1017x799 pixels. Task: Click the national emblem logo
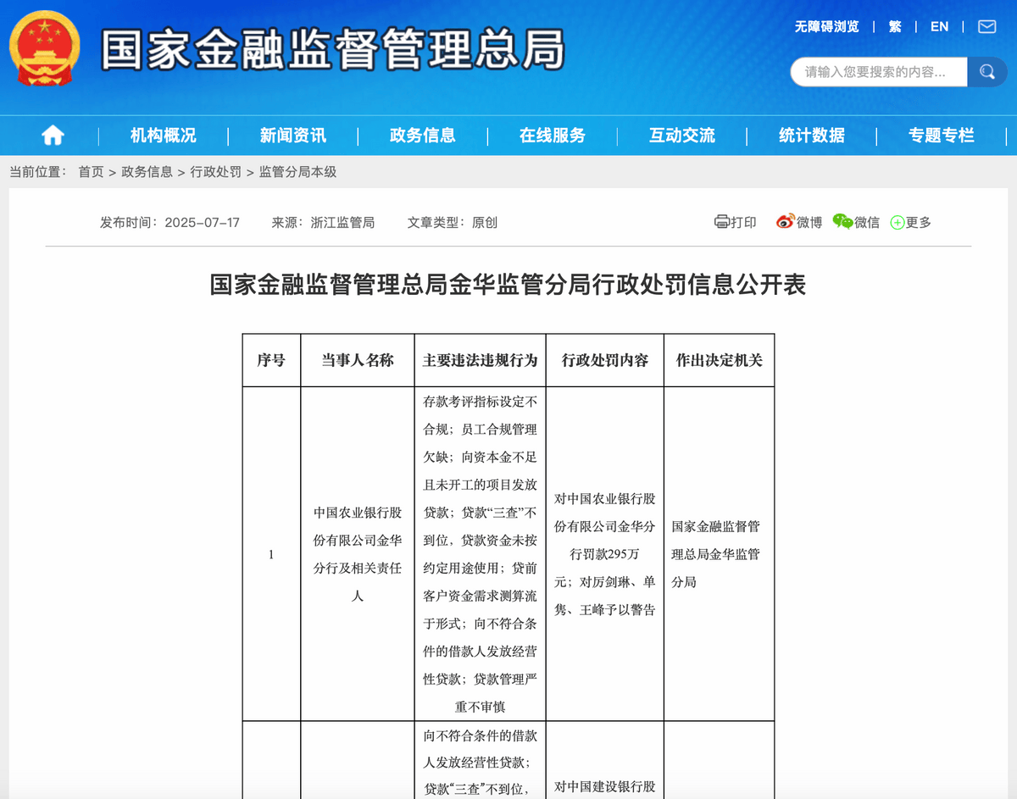click(x=45, y=47)
